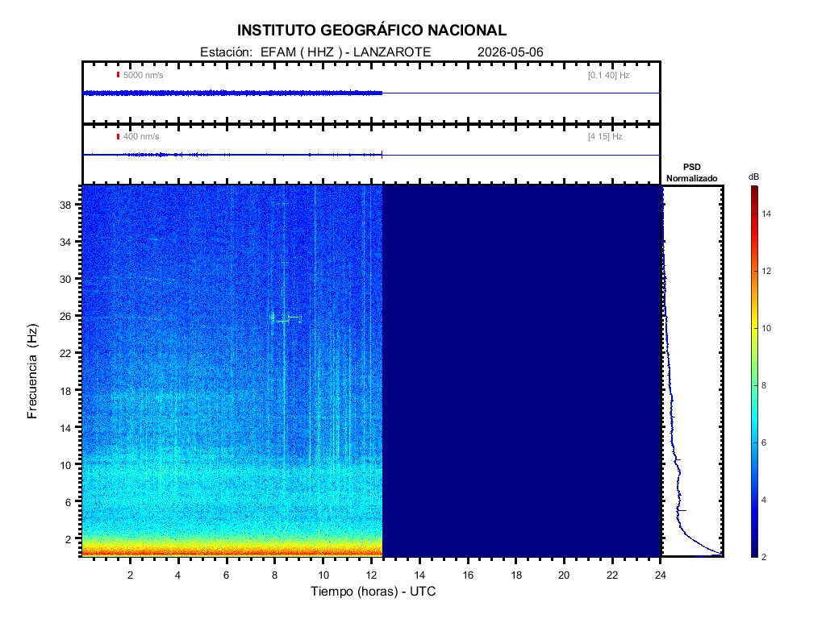826x619 pixels.
Task: Click the [0.1 40] Hz filter label
Action: click(608, 75)
